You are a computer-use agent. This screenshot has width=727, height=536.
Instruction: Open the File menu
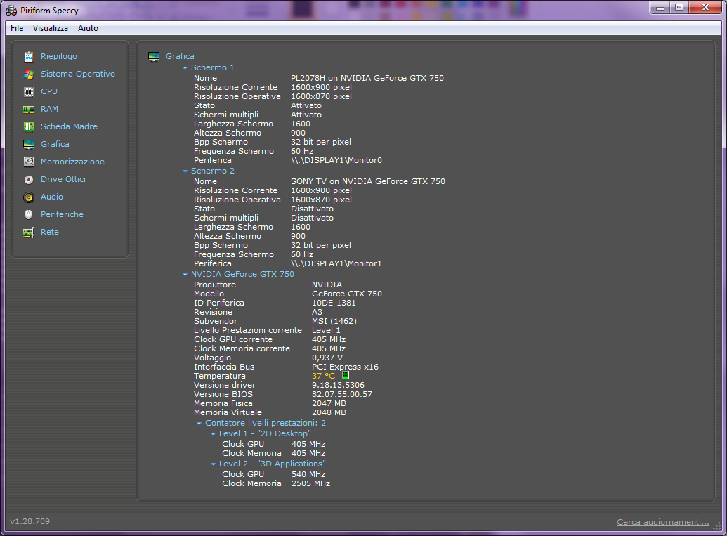(17, 28)
